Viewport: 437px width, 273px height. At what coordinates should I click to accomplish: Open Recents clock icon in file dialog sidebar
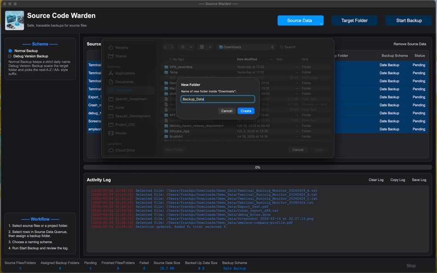tap(111, 48)
